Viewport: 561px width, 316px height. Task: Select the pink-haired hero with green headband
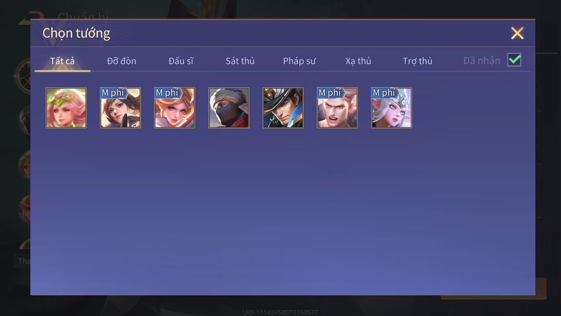click(x=66, y=108)
